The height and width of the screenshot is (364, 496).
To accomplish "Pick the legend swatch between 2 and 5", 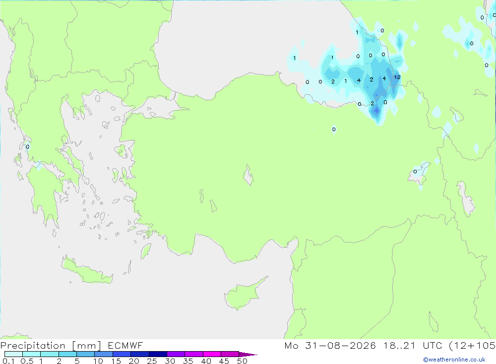I will [67, 354].
